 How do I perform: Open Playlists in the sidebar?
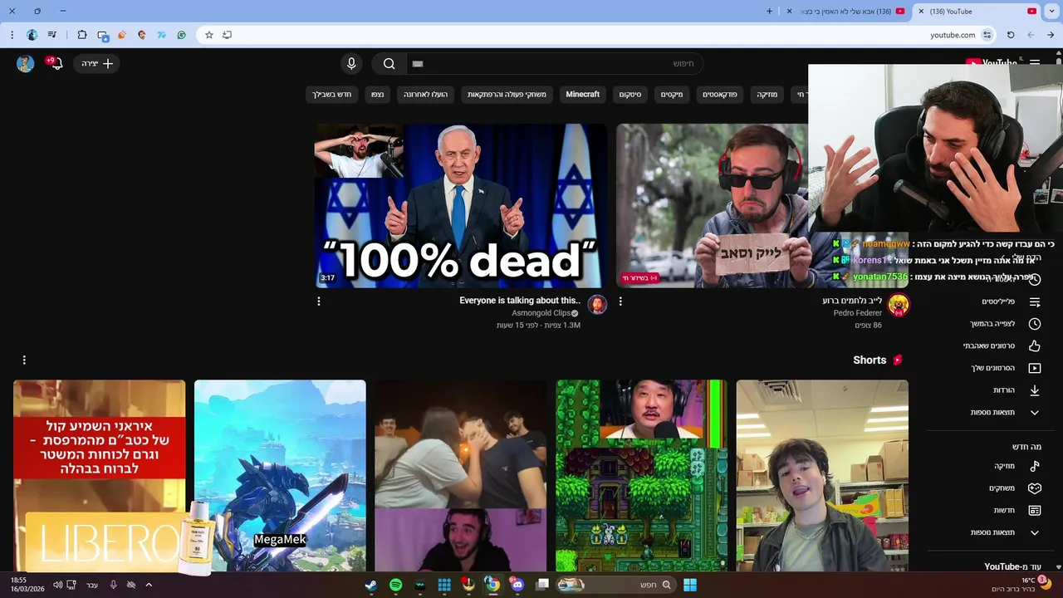point(999,301)
